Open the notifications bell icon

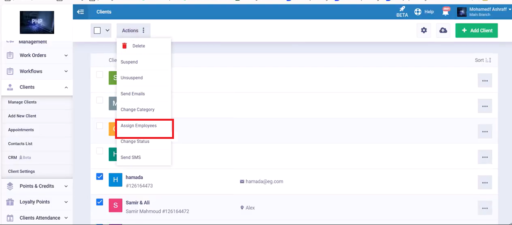tap(446, 12)
